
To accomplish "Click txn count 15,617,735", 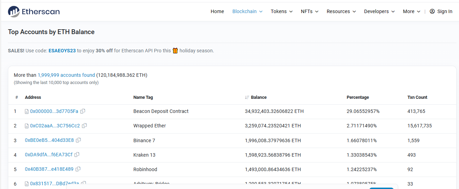I will [420, 126].
